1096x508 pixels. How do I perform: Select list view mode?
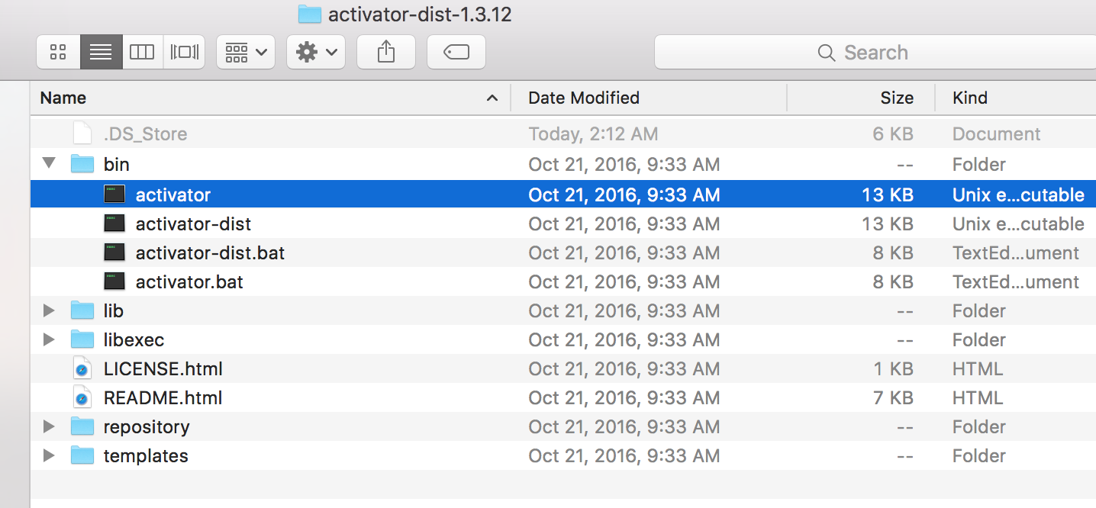(x=101, y=53)
